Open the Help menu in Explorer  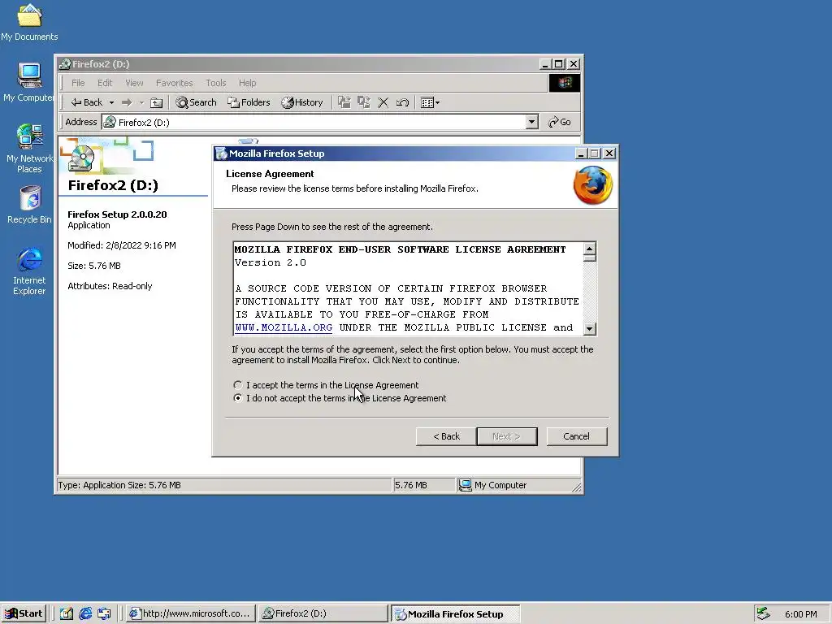click(247, 83)
